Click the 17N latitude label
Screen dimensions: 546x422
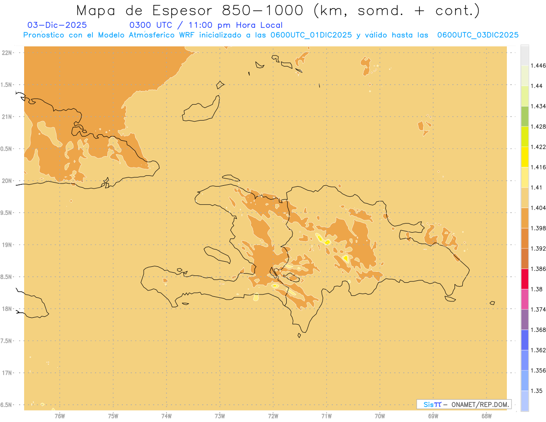point(7,373)
